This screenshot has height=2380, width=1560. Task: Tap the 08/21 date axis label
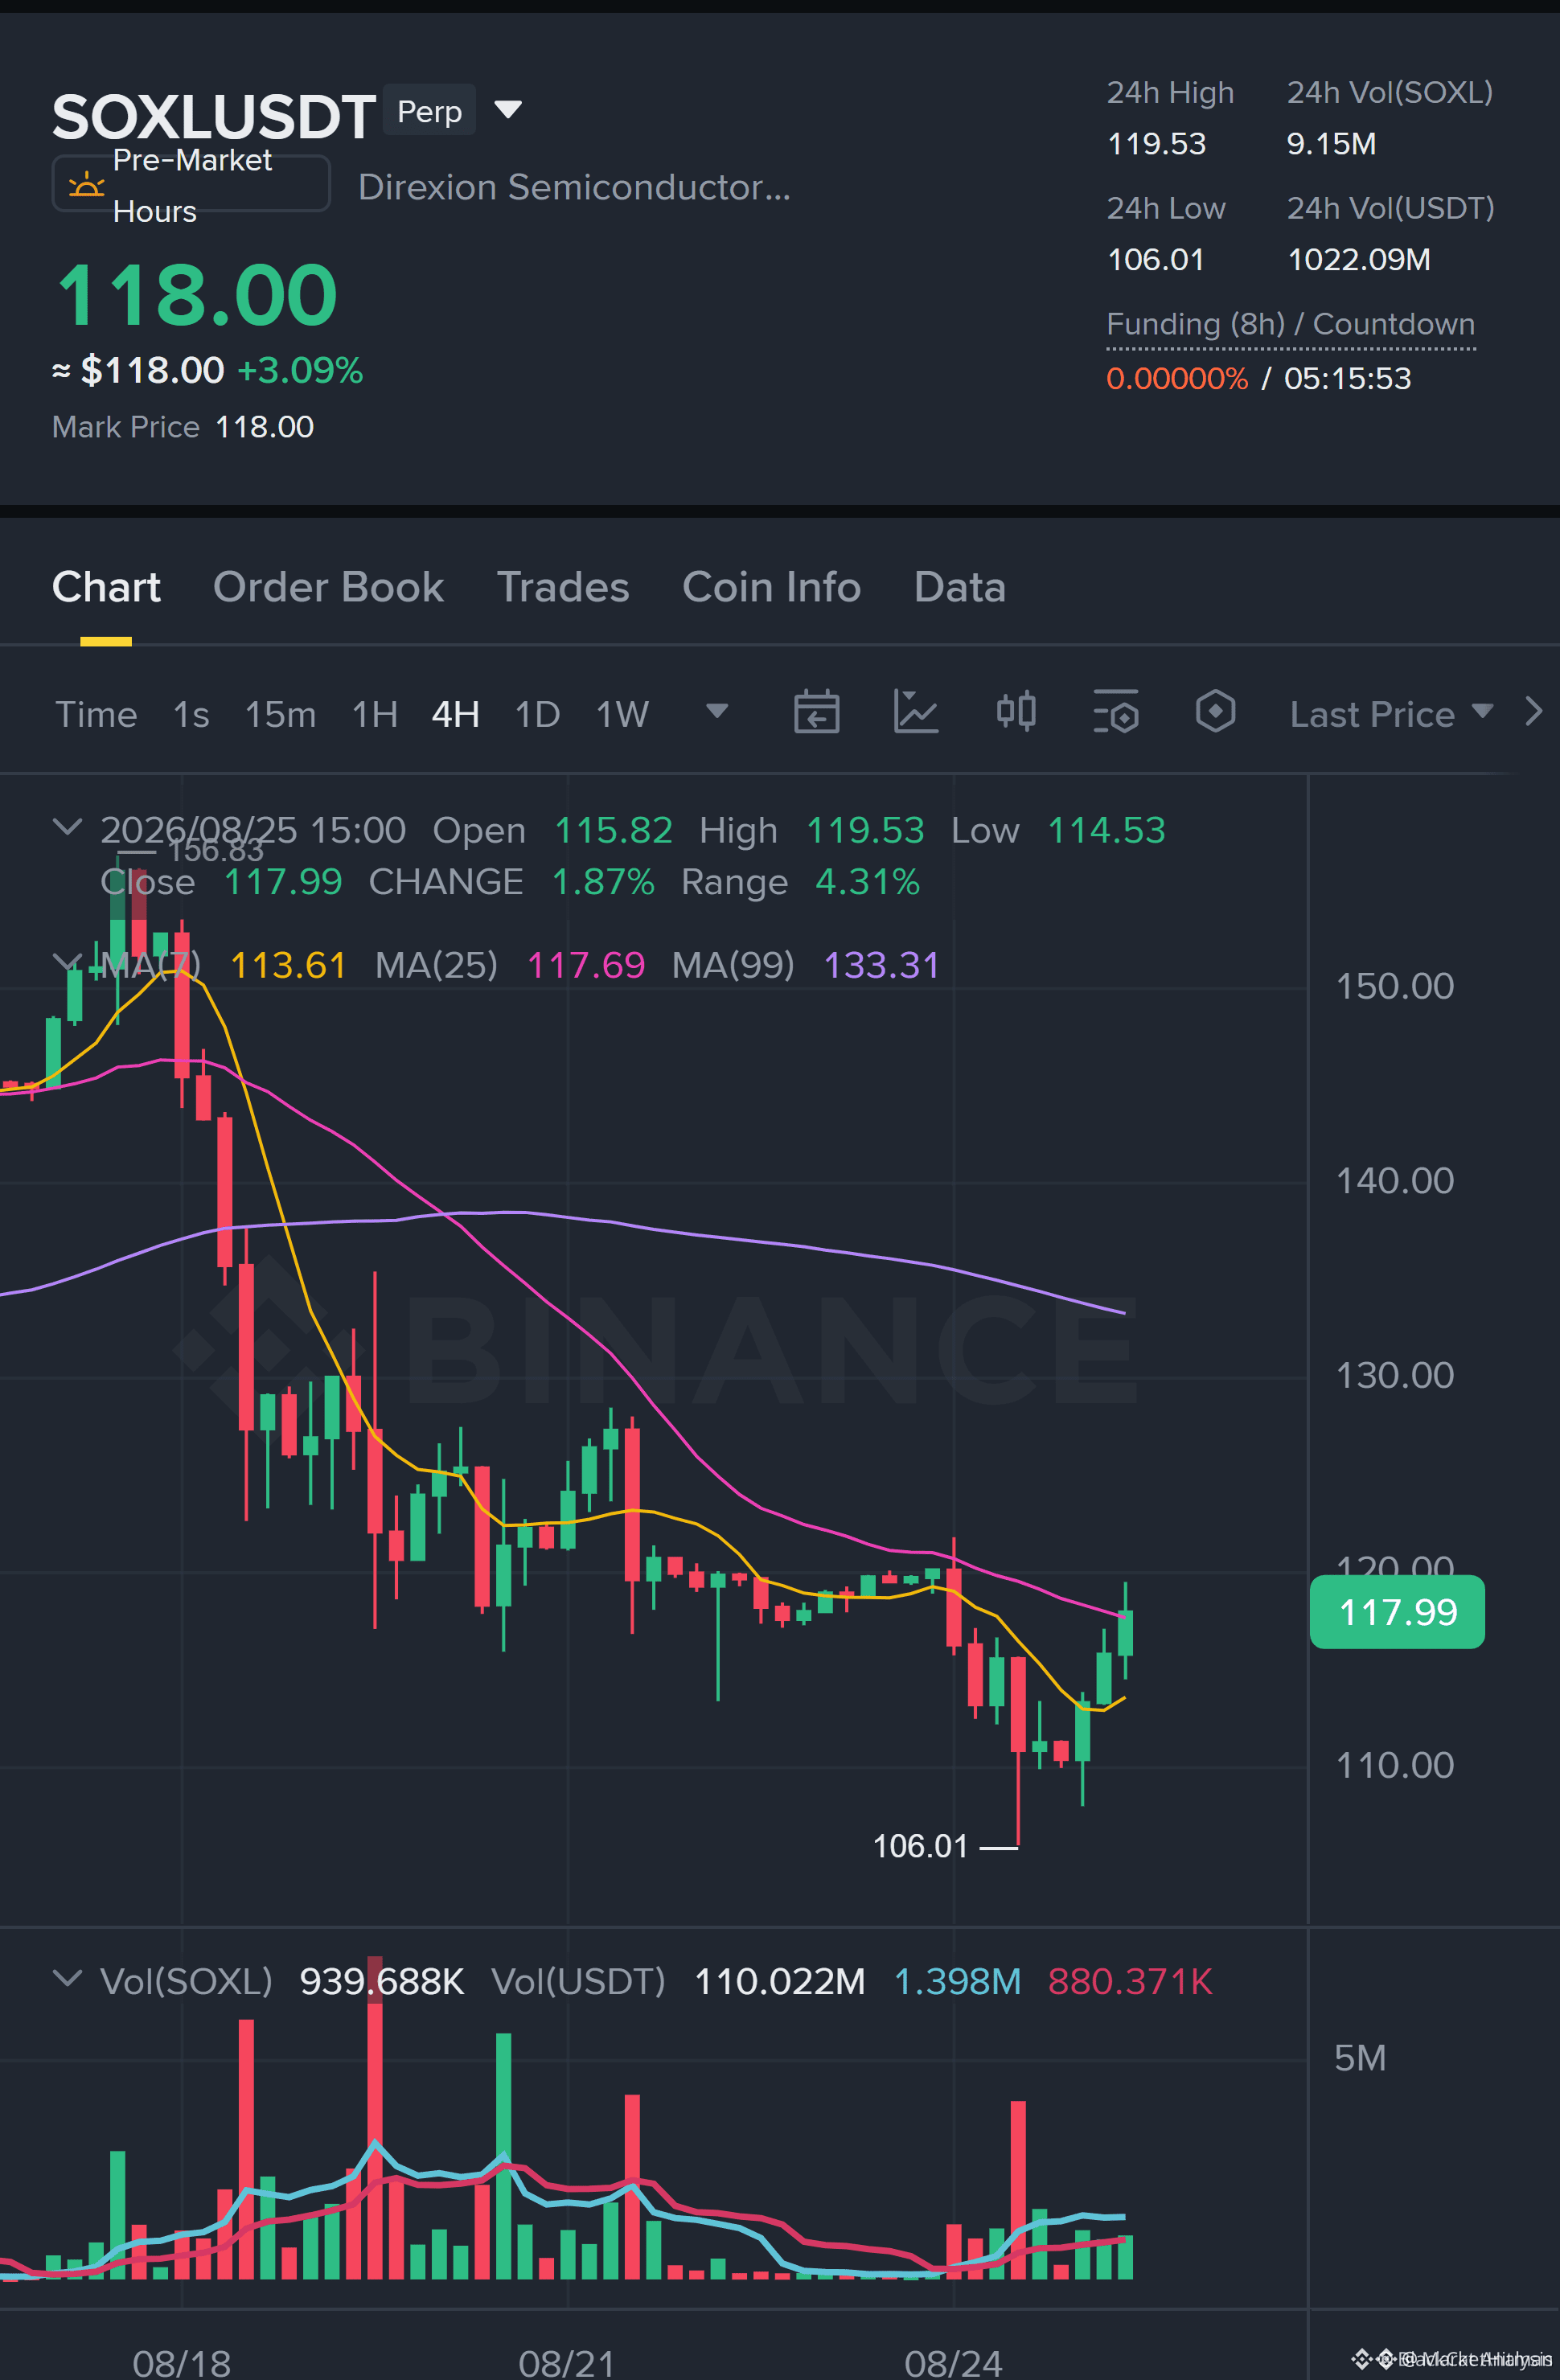click(x=567, y=2362)
